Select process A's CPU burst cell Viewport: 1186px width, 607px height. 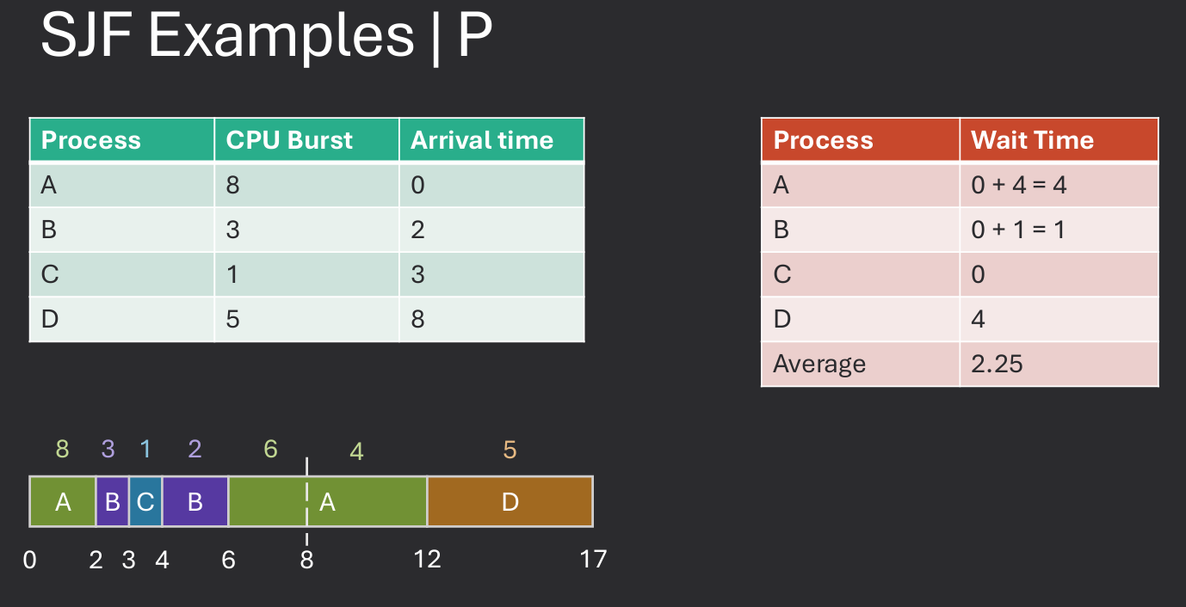(x=233, y=185)
